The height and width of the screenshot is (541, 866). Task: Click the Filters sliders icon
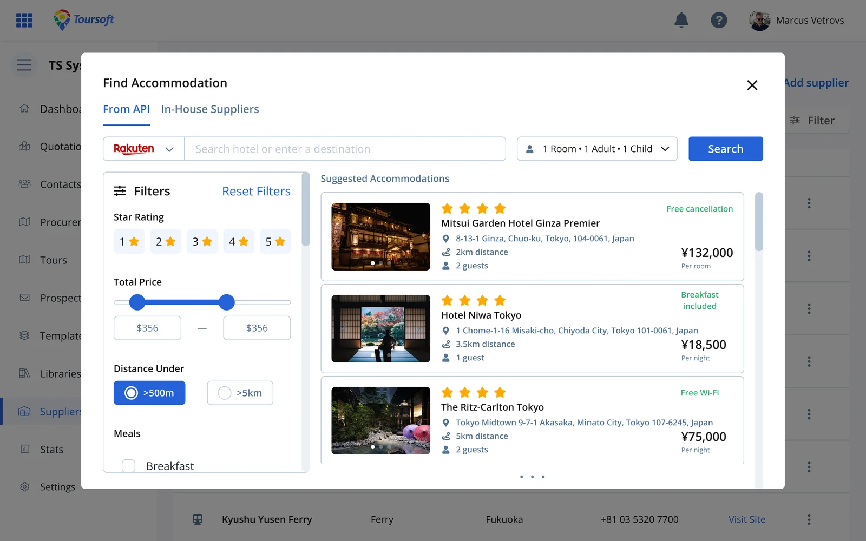(x=120, y=191)
